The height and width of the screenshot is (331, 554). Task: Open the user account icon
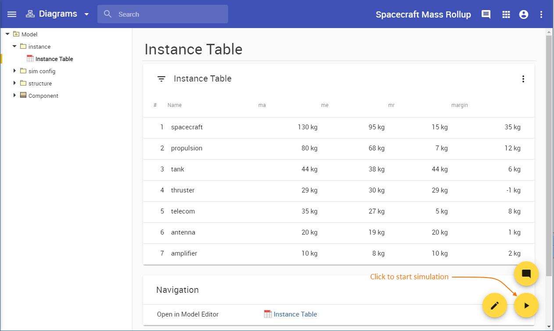tap(524, 14)
